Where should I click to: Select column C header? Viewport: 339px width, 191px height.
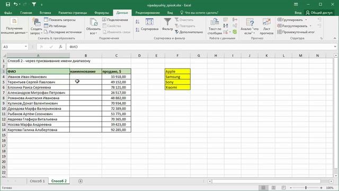pos(117,55)
